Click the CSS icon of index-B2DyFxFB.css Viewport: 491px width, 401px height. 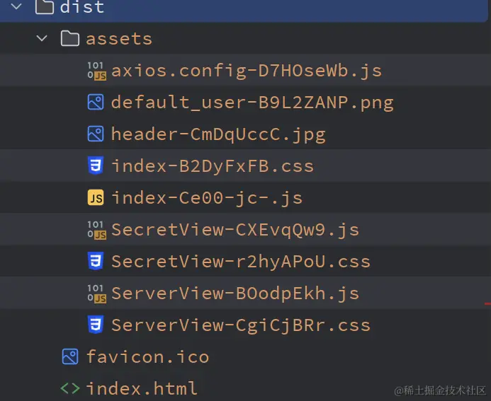[96, 165]
